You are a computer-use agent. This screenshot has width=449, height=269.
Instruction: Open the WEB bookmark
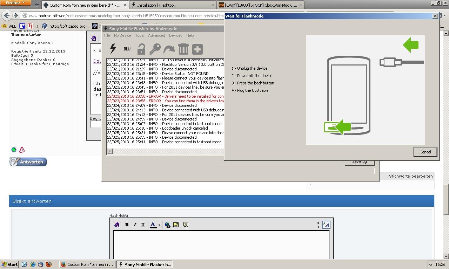click(9, 26)
